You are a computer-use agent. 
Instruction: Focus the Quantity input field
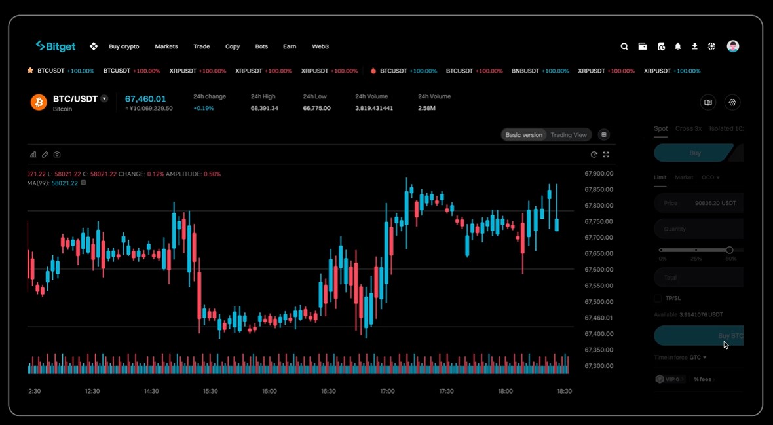[698, 229]
